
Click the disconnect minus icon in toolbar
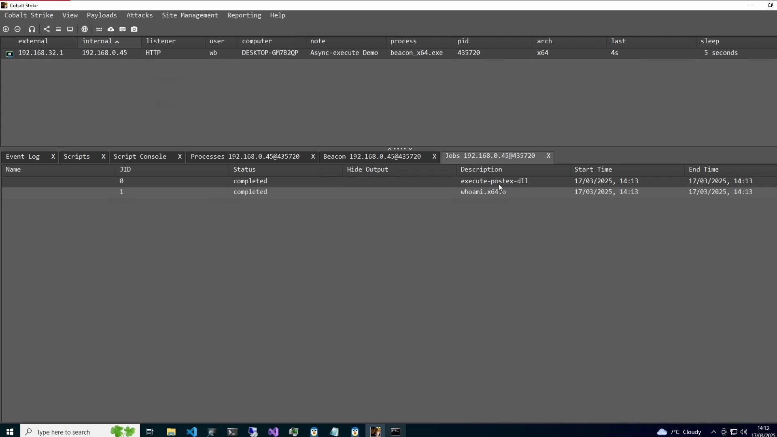pos(17,29)
